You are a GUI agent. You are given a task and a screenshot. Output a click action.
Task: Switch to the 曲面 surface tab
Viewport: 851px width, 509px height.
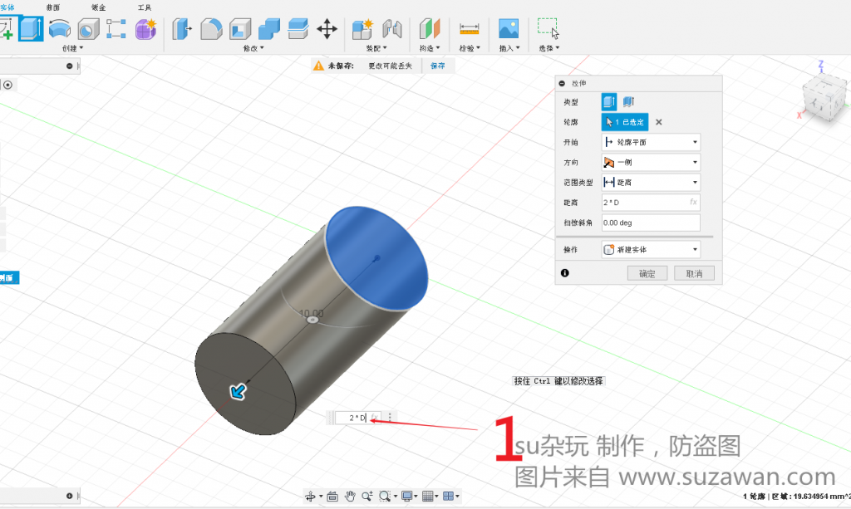pyautogui.click(x=53, y=7)
